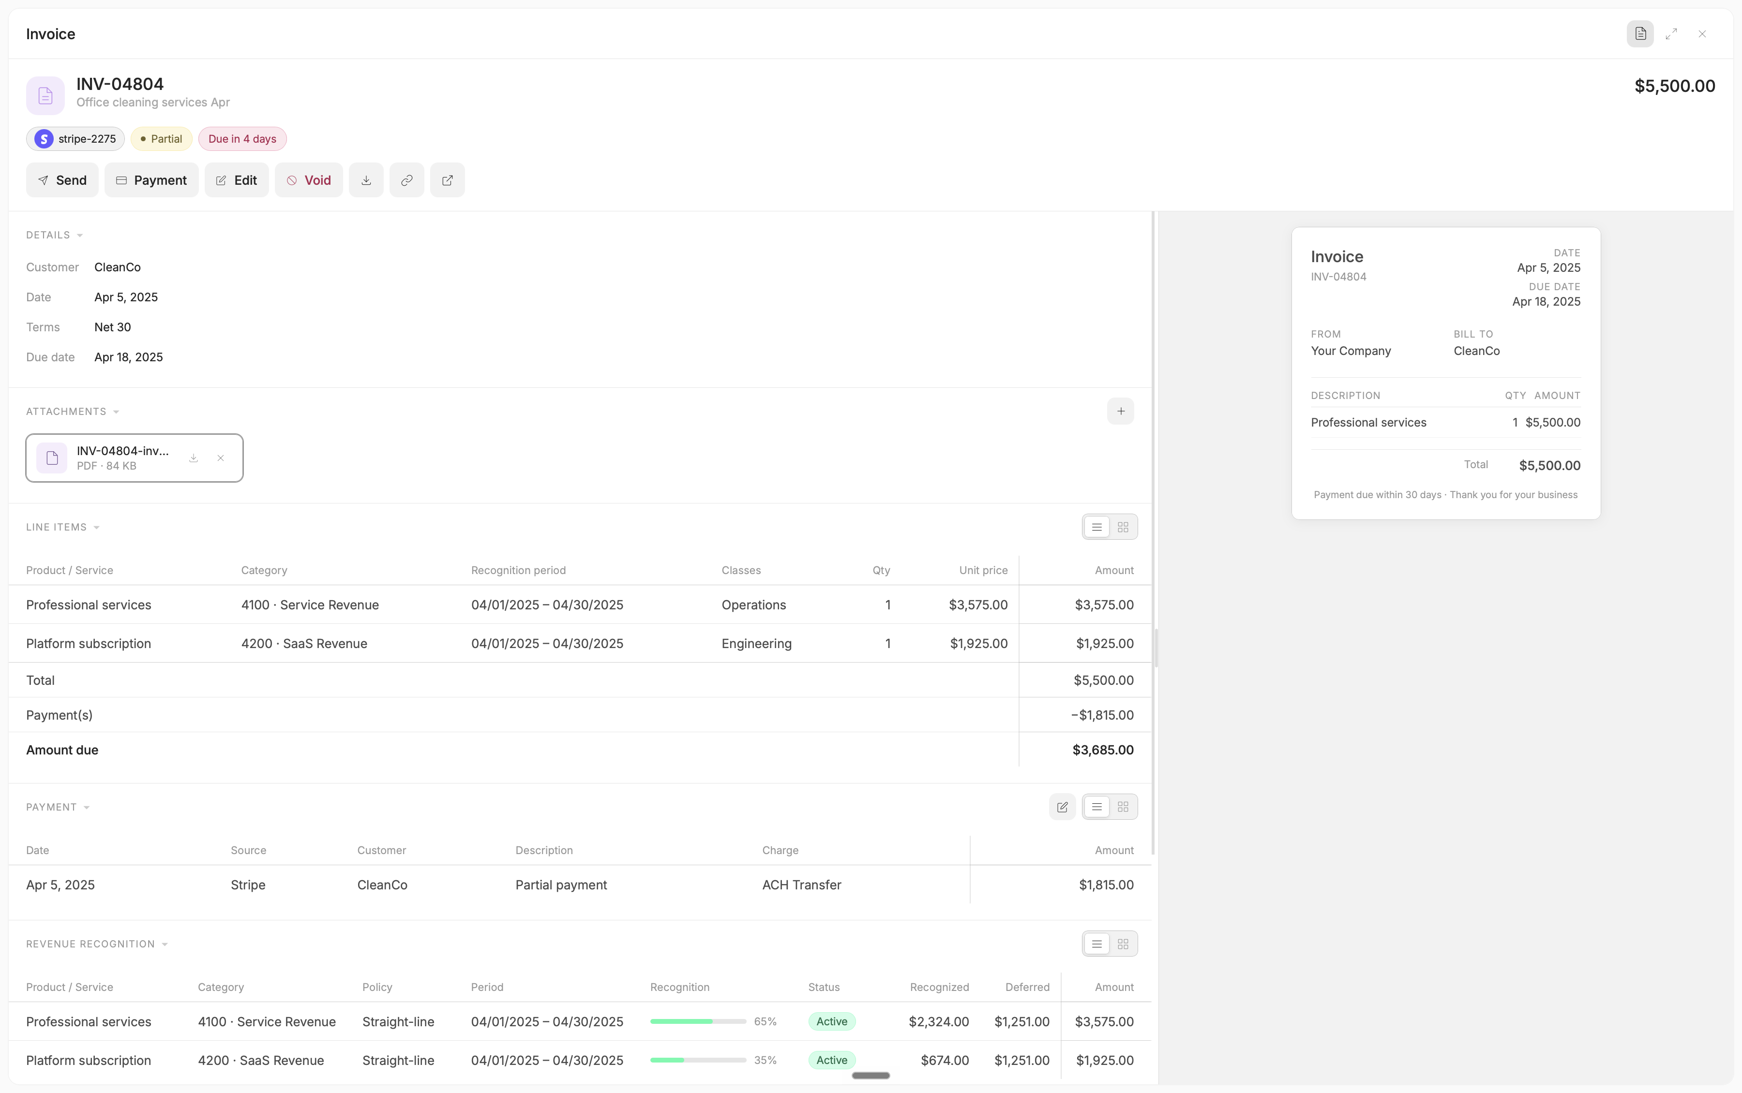
Task: Edit payments with pencil icon
Action: tap(1062, 807)
